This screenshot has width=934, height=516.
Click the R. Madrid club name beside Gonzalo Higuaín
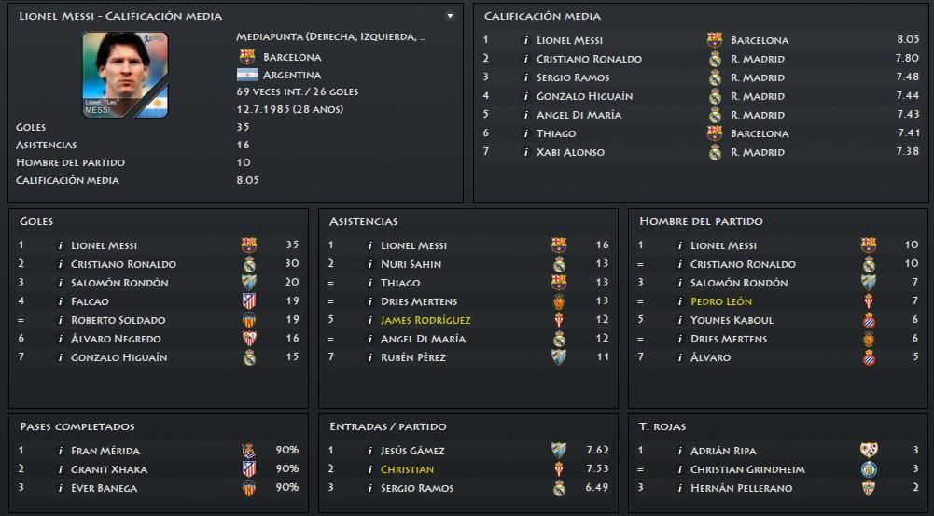[758, 96]
